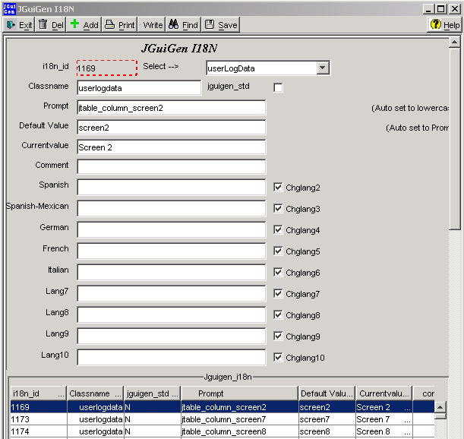Select table row with id 1174
Screen dimensions: 464x439
pos(223,431)
